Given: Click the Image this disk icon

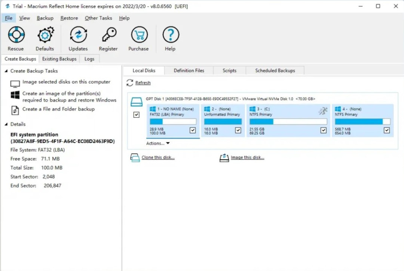Looking at the screenshot, I should tap(224, 157).
